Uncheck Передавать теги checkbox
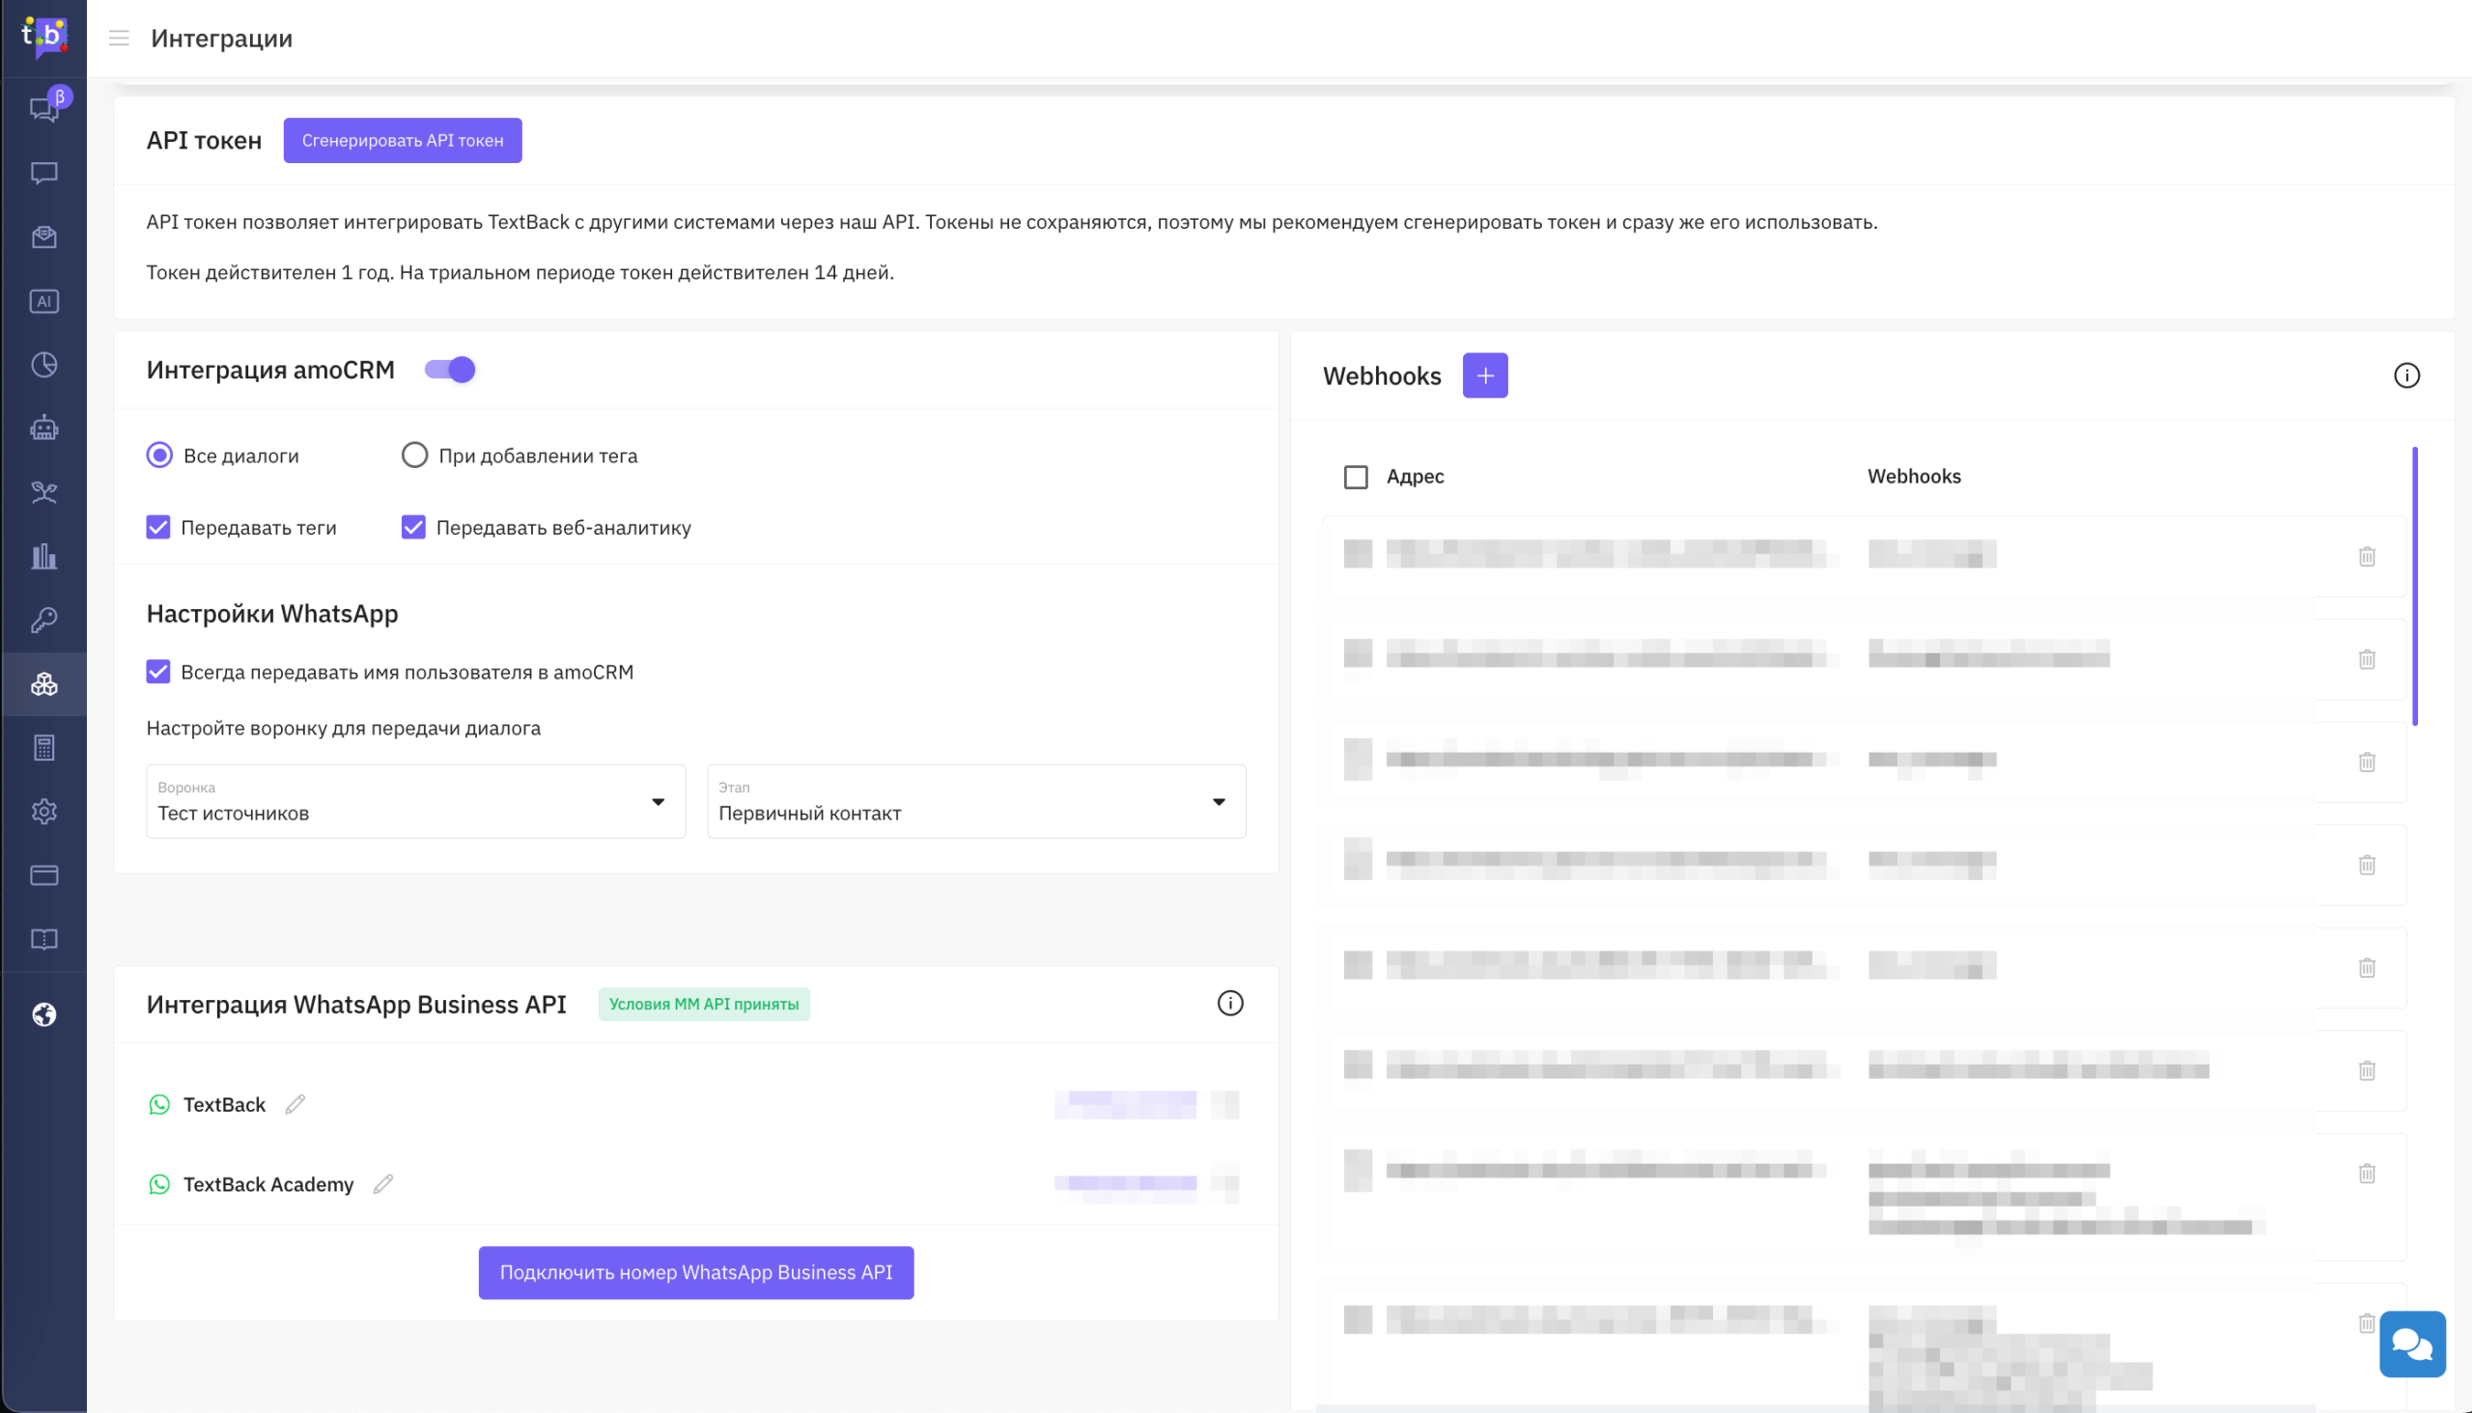 158,527
